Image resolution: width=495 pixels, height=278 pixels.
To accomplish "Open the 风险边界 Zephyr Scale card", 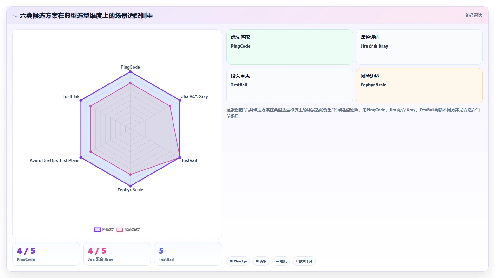I will (419, 86).
